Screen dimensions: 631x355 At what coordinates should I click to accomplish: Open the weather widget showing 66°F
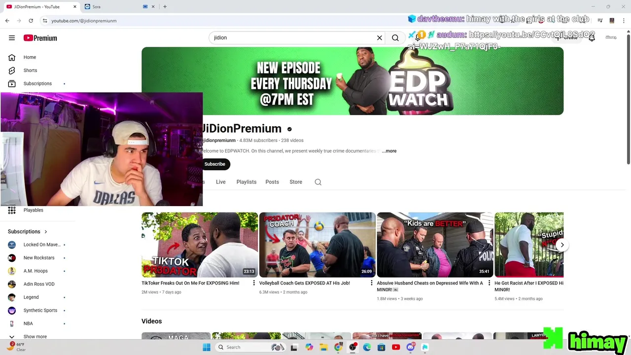tap(17, 347)
